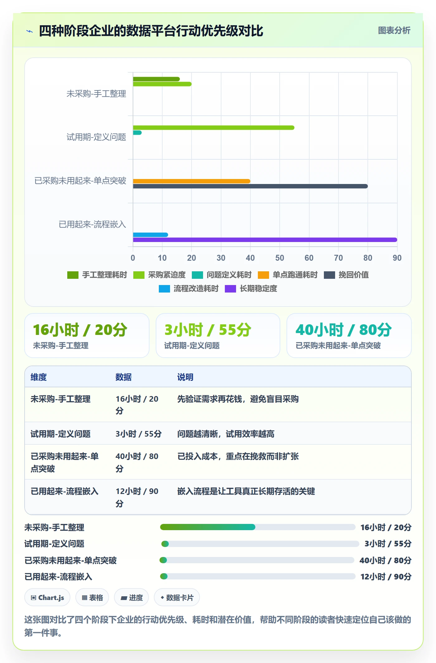
Task: Toggle the 采购紧迫度 legend color swatch
Action: [139, 275]
